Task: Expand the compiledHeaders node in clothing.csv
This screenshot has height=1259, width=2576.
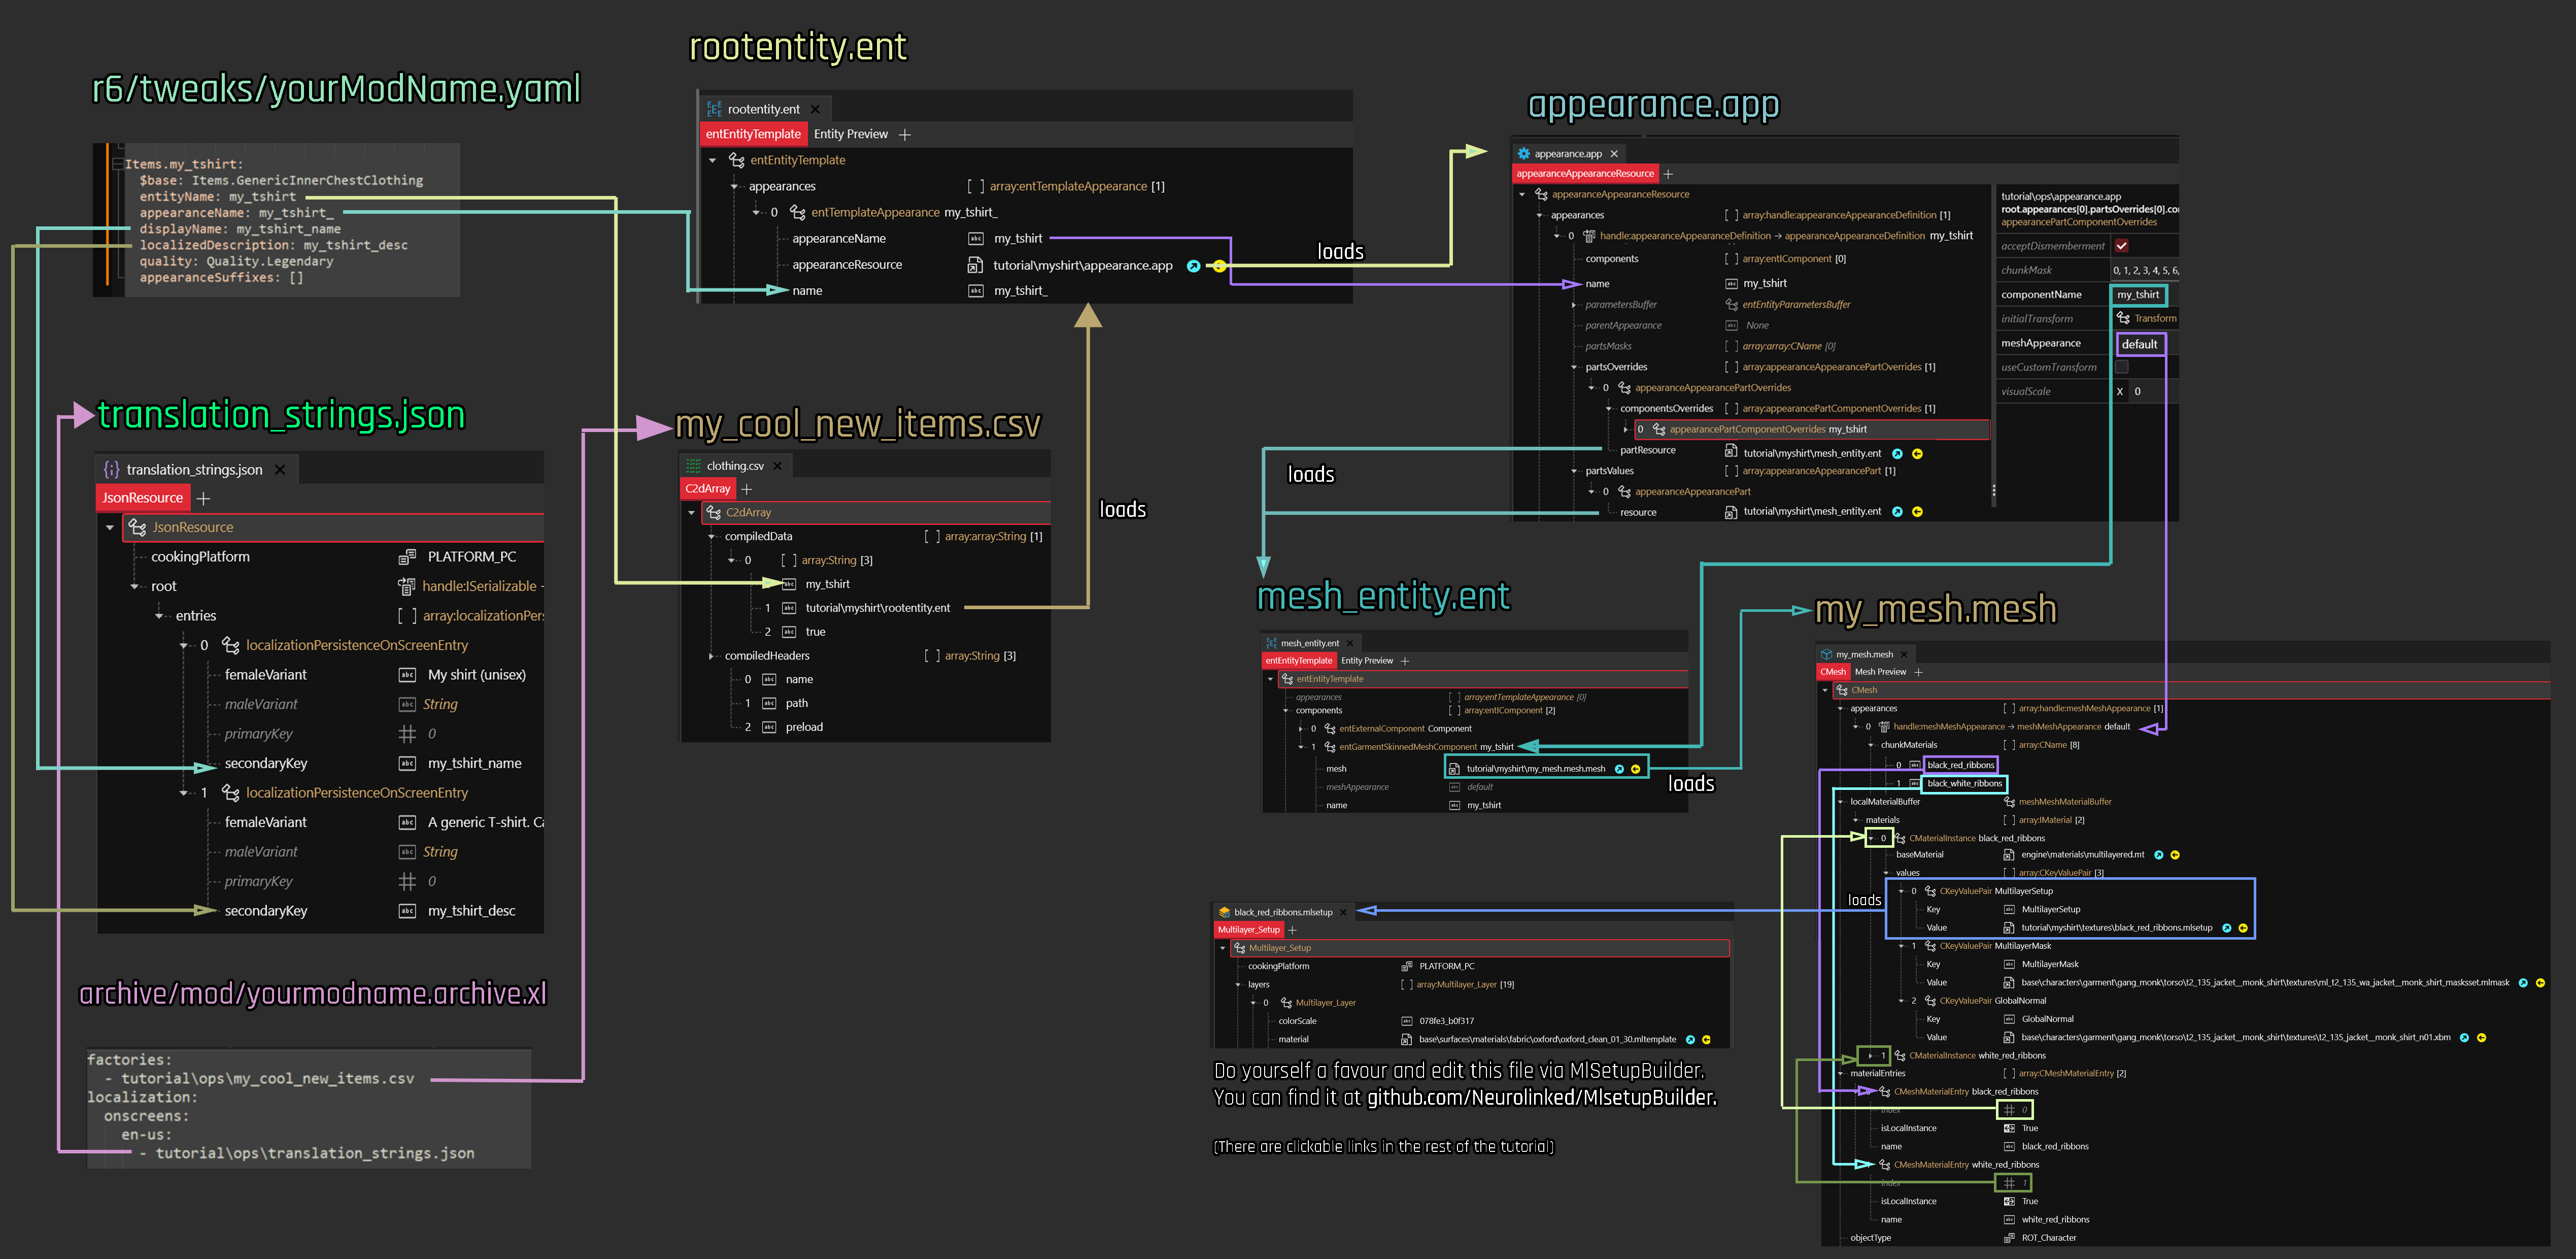Action: coord(711,656)
